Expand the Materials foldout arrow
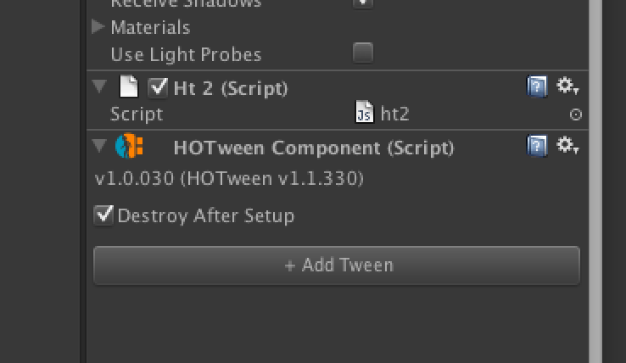Viewport: 626px width, 363px height. (98, 27)
